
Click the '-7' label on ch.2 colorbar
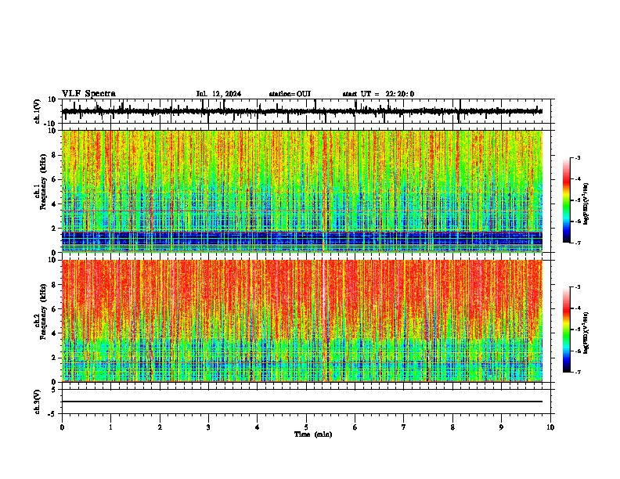[x=577, y=372]
